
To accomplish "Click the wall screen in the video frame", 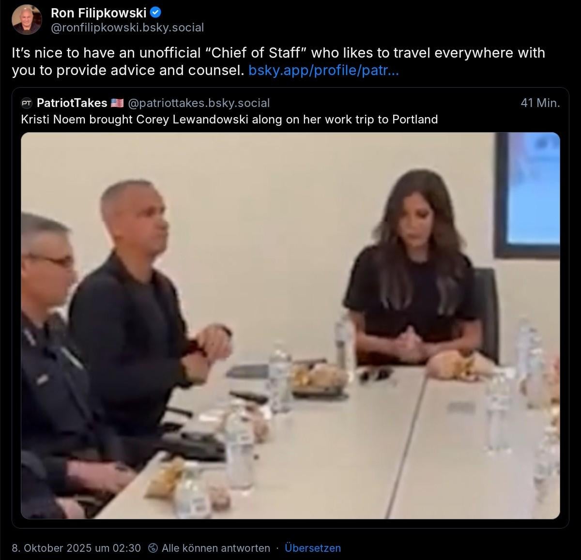I will tap(528, 194).
